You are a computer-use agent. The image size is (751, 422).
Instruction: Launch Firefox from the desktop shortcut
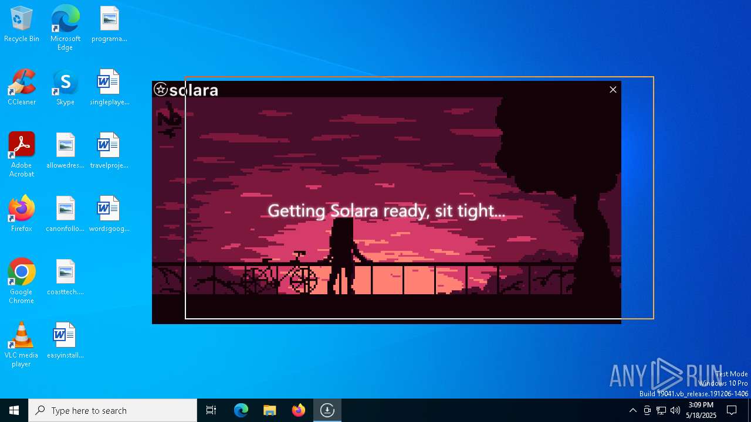pyautogui.click(x=22, y=215)
